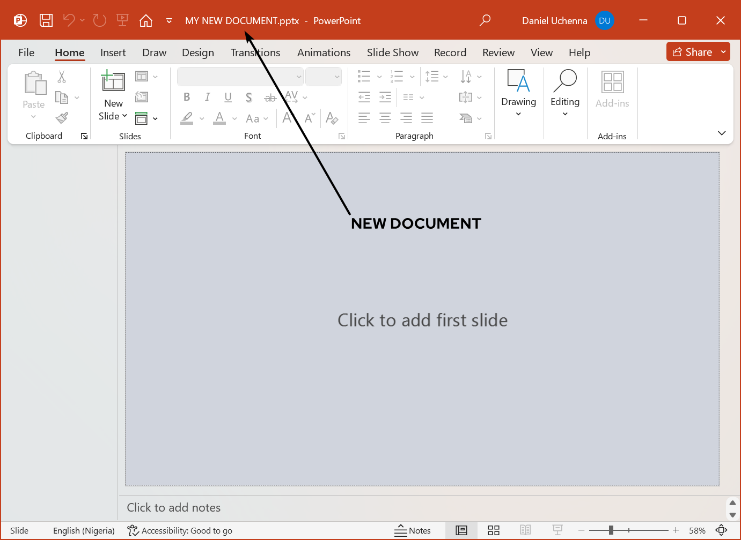Switch to Normal view in status bar

coord(461,530)
